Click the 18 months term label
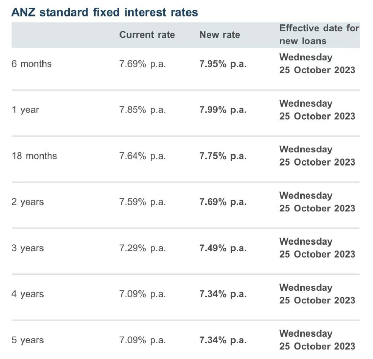 point(34,156)
